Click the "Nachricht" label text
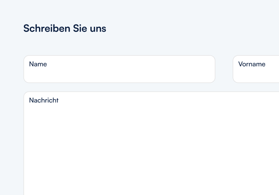Viewport: 279px width, 195px height. pos(44,100)
